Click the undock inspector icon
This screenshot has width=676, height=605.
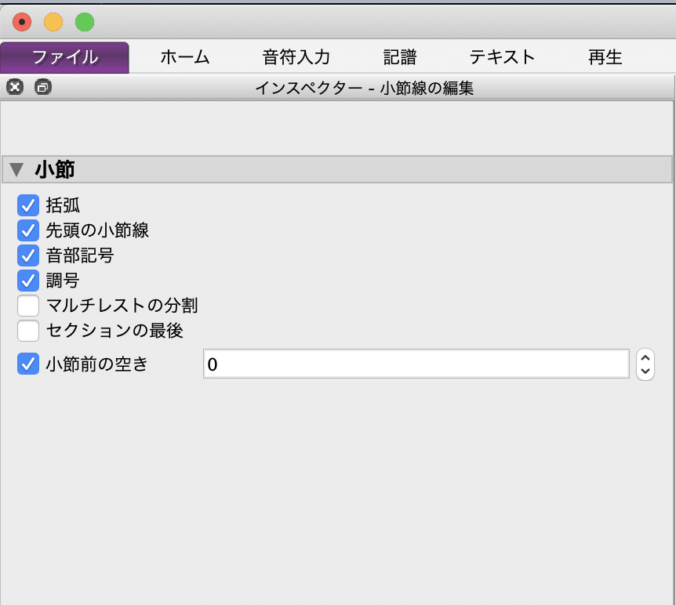pyautogui.click(x=43, y=87)
